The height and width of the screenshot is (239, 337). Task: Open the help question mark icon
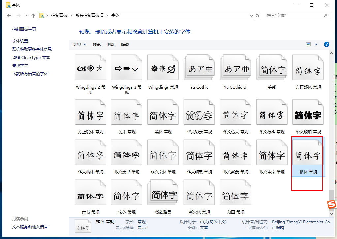point(326,44)
